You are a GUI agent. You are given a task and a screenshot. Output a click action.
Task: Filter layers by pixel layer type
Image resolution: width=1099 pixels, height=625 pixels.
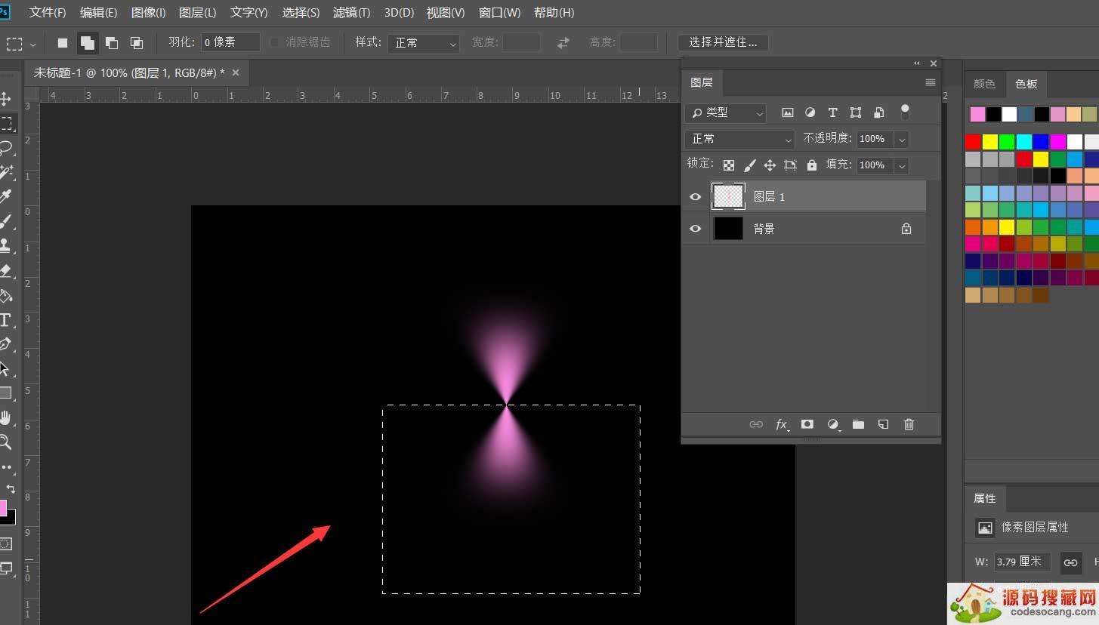(x=788, y=112)
